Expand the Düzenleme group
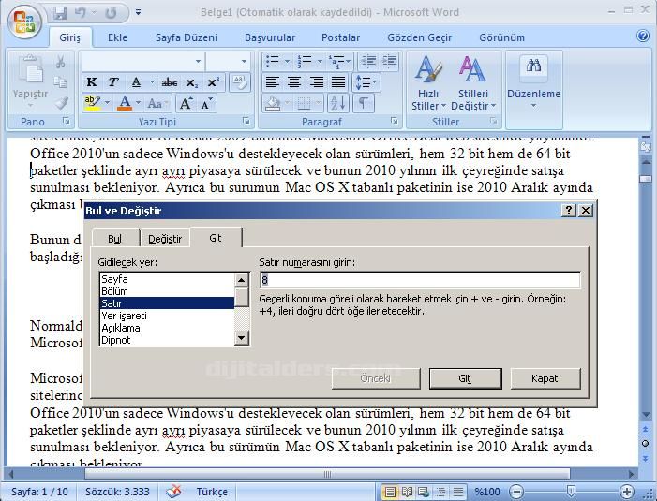Image resolution: width=657 pixels, height=501 pixels. click(x=533, y=82)
